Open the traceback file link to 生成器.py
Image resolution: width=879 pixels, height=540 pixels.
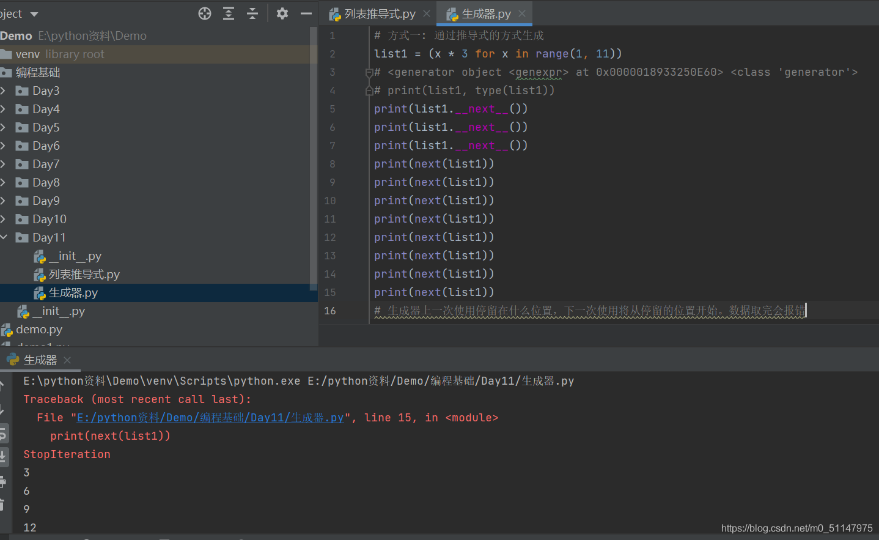point(210,418)
